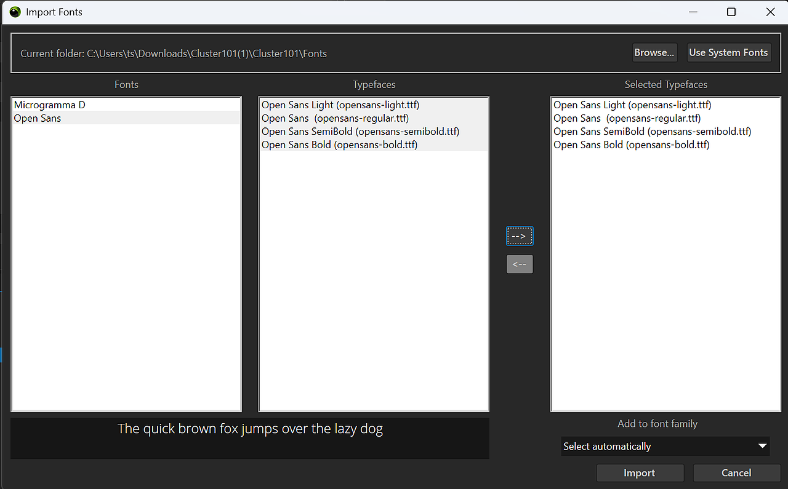
Task: Remove typefaces with the <-- arrow button
Action: 520,264
